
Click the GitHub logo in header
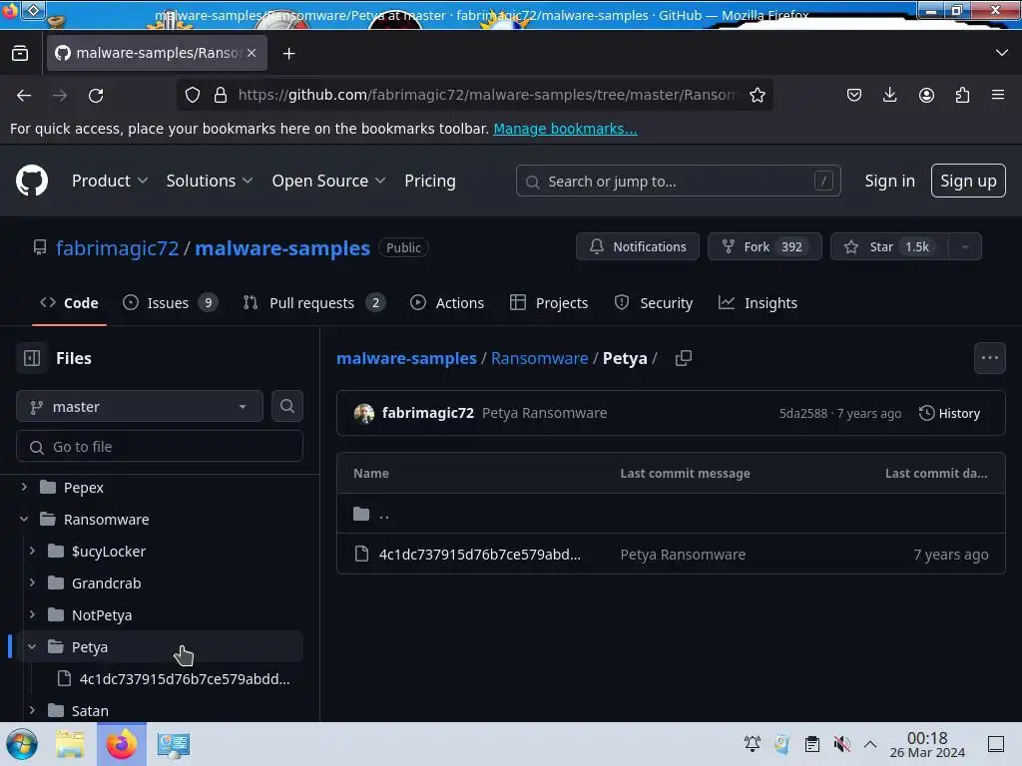click(x=31, y=181)
